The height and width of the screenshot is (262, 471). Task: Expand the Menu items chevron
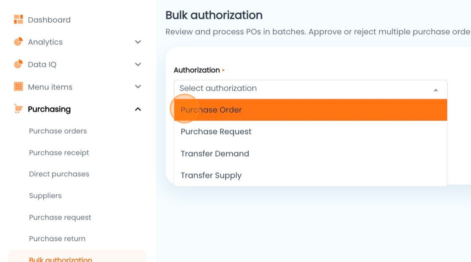138,86
